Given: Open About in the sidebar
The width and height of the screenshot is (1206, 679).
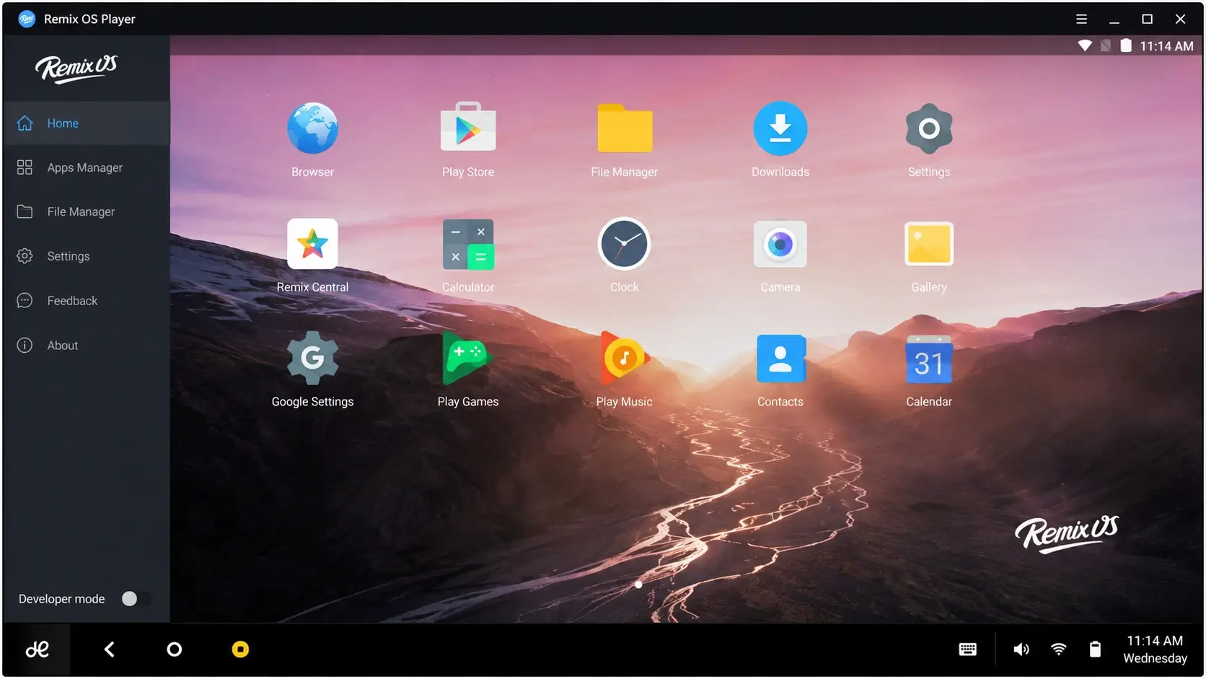Looking at the screenshot, I should click(87, 346).
